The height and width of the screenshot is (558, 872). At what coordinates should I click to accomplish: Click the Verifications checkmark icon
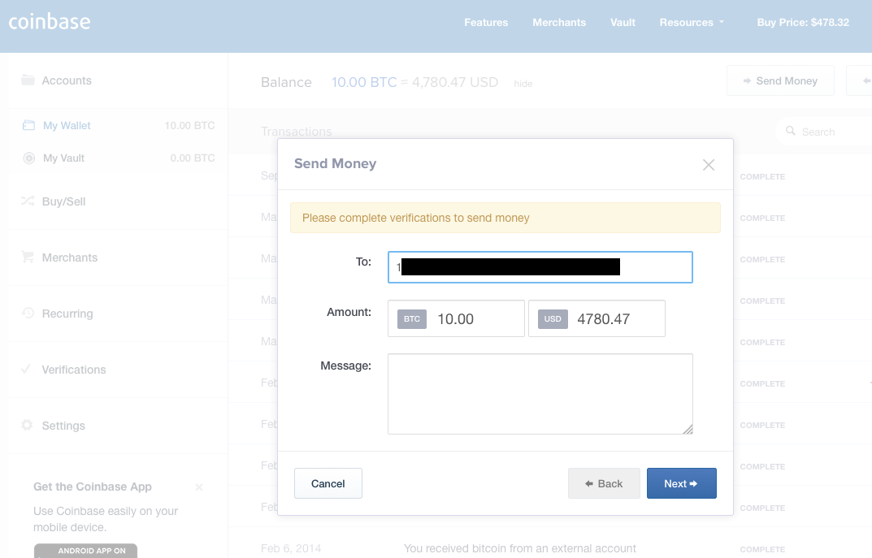(x=25, y=369)
